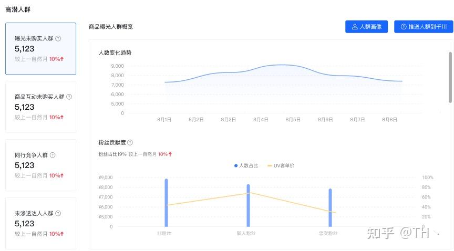
Task: Select the 曝光未购买人群 card
Action: (x=41, y=49)
